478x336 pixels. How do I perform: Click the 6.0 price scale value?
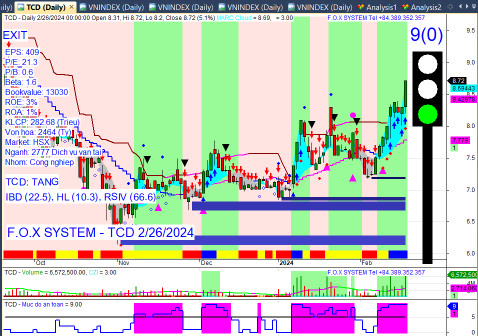pos(470,253)
